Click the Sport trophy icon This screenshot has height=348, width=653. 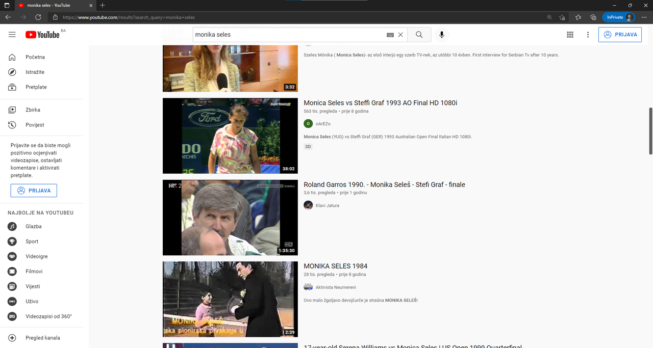point(12,242)
